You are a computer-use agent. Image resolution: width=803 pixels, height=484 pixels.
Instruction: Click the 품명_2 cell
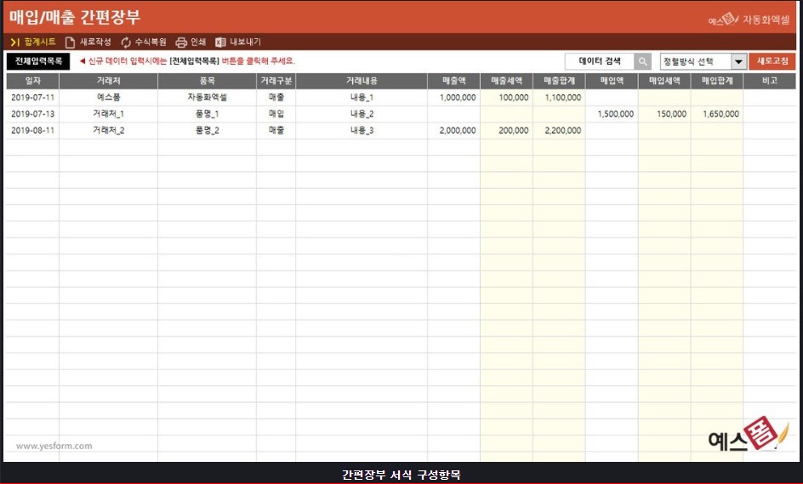pos(207,130)
